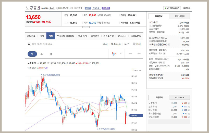Click the printer icon beside 인쇄
This screenshot has height=133, width=209.
[134, 44]
